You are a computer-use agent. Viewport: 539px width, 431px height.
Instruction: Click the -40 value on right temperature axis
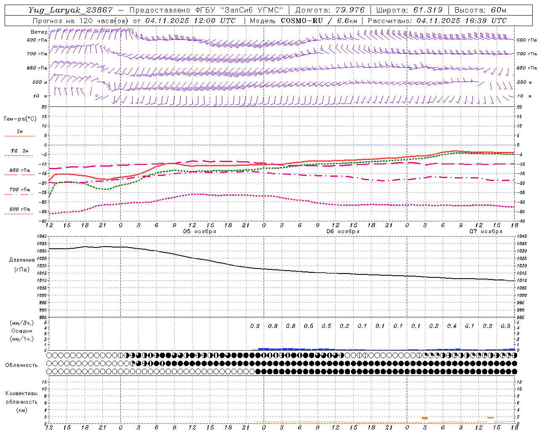tap(521, 221)
